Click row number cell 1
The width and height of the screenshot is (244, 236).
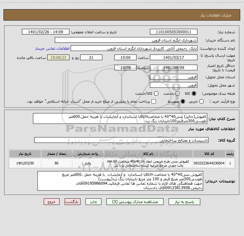point(230,163)
